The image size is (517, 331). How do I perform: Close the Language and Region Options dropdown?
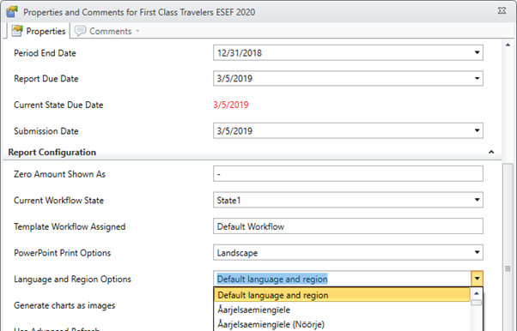tap(477, 279)
